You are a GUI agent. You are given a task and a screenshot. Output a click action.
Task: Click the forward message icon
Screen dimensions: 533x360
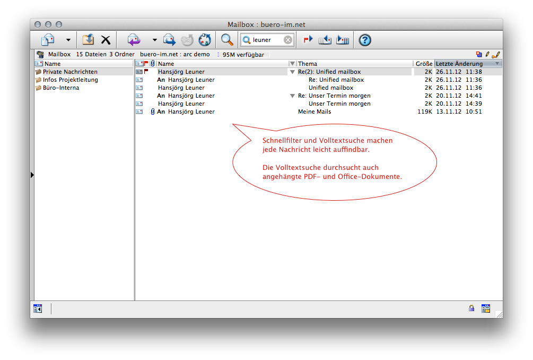[169, 40]
